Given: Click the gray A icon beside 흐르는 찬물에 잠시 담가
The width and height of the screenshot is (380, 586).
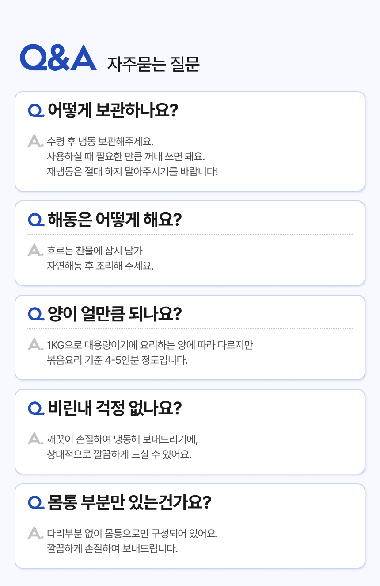Looking at the screenshot, I should (35, 250).
